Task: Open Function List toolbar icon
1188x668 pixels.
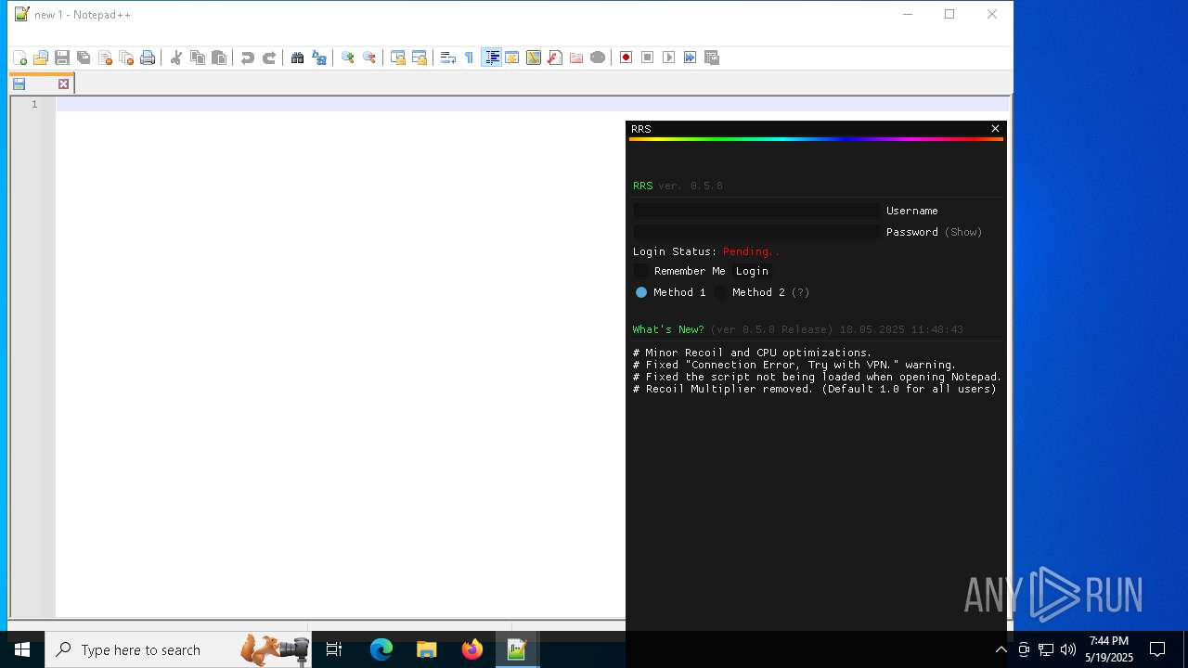Action: 555,58
